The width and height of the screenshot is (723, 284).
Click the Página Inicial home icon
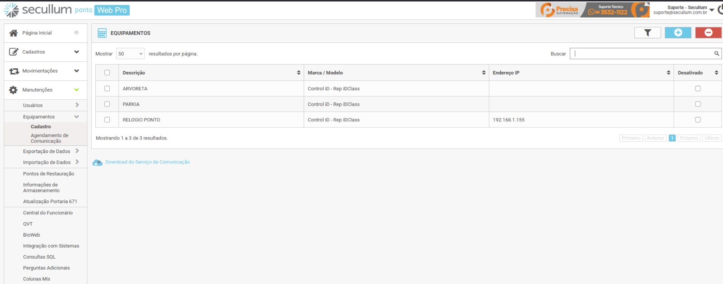click(x=14, y=33)
